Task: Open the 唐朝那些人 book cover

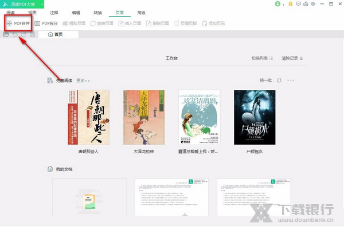Action: click(x=88, y=117)
